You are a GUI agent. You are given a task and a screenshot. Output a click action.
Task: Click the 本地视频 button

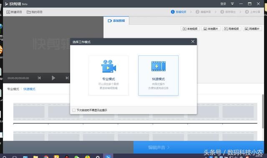pyautogui.click(x=190, y=29)
